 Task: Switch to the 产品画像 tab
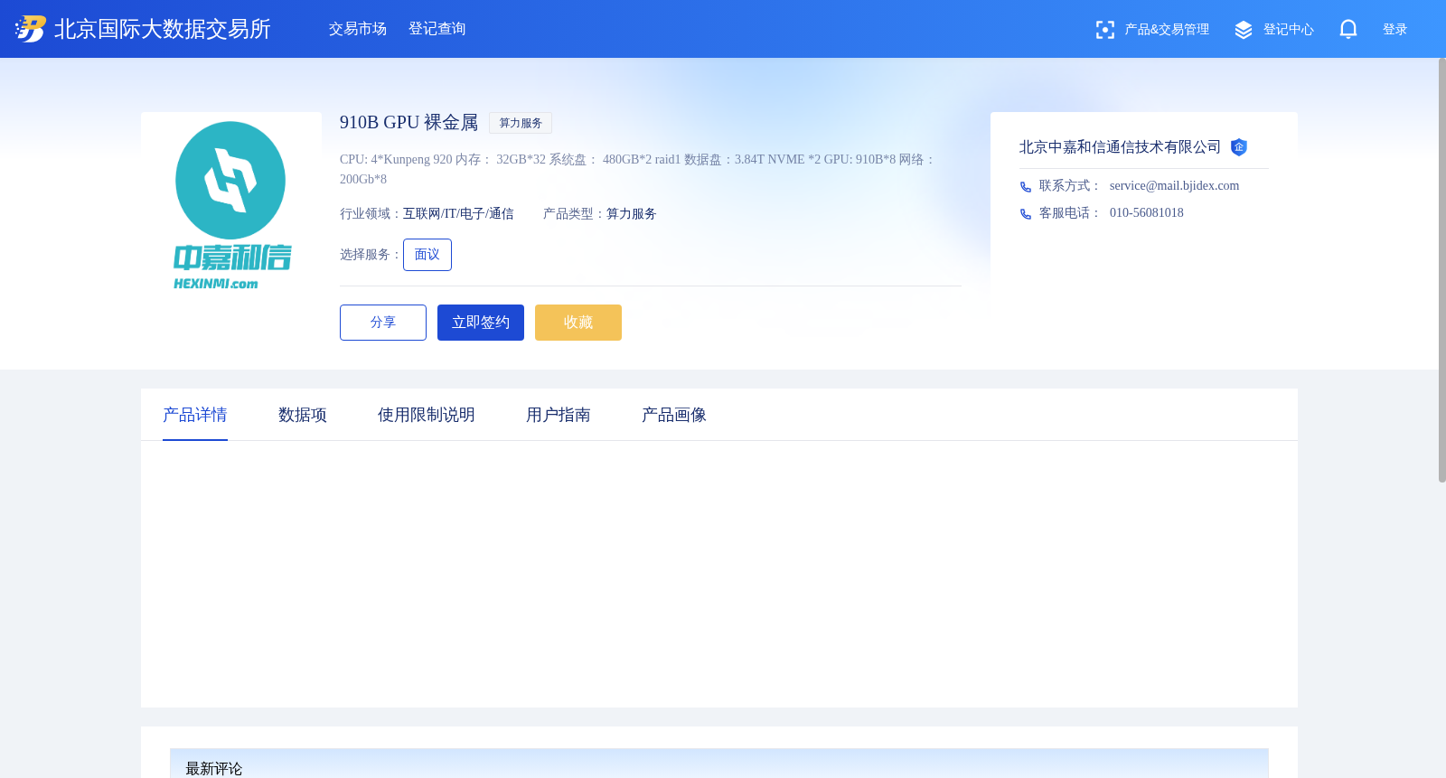[674, 415]
